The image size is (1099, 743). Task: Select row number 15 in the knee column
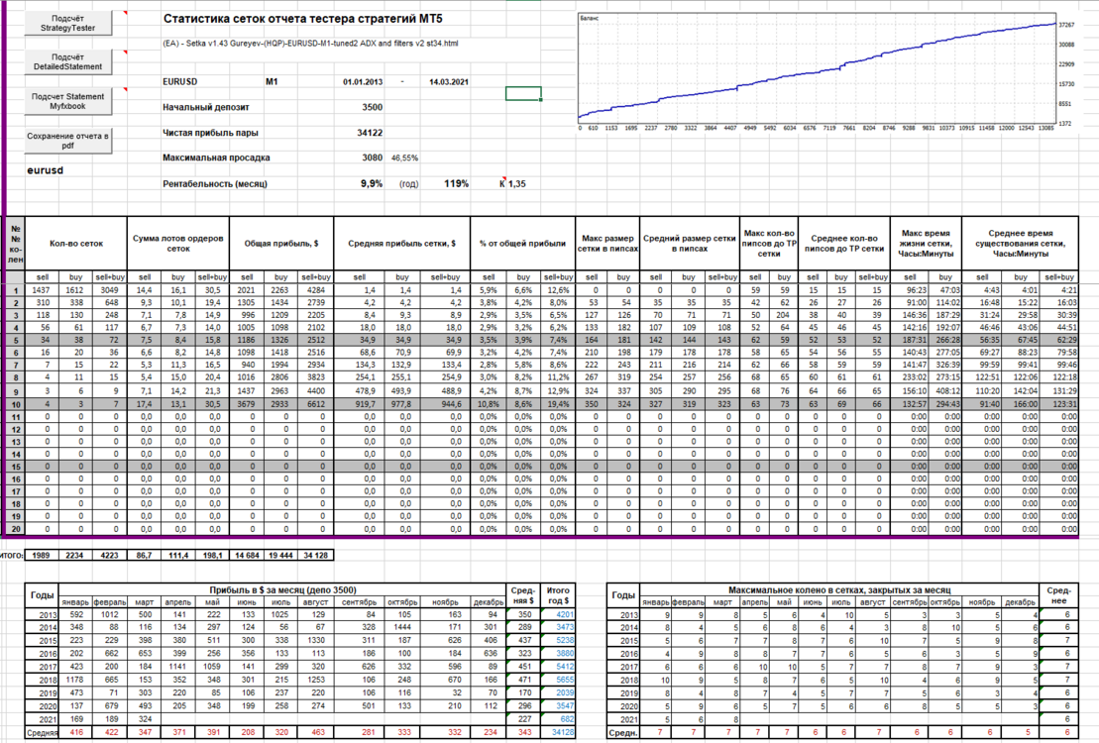(x=16, y=467)
